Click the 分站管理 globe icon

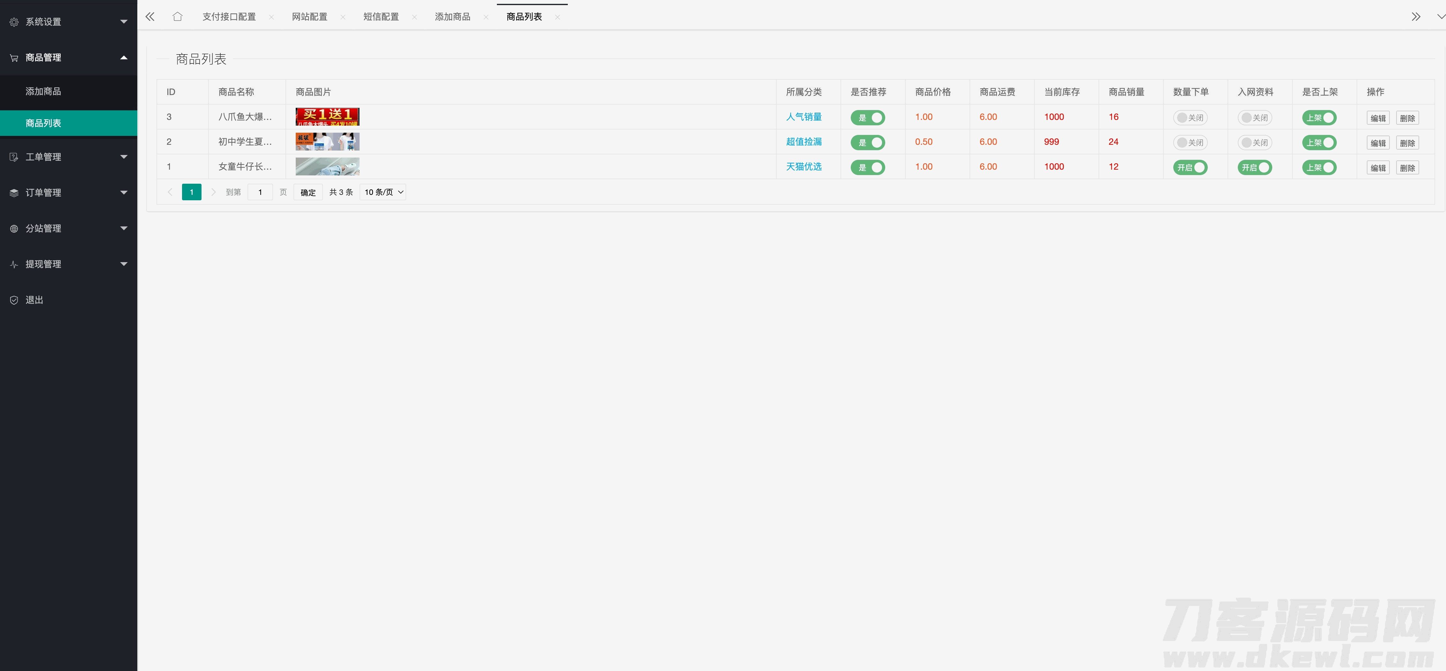pos(14,229)
